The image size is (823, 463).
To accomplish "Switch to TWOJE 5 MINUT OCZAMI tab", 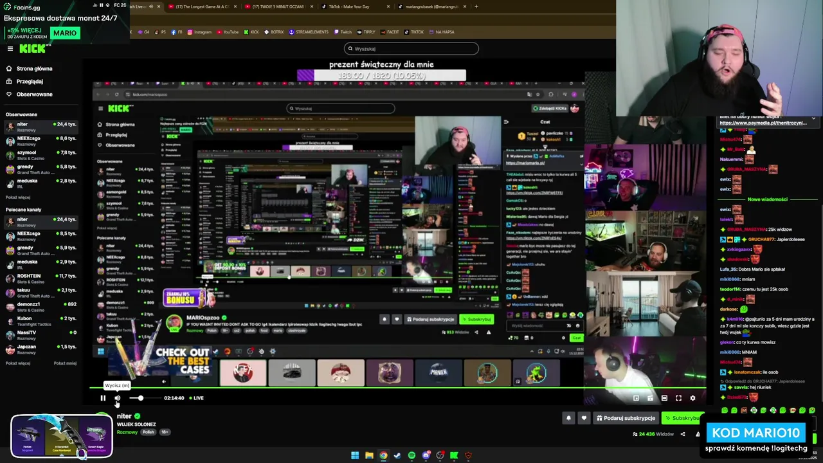I will [x=280, y=6].
